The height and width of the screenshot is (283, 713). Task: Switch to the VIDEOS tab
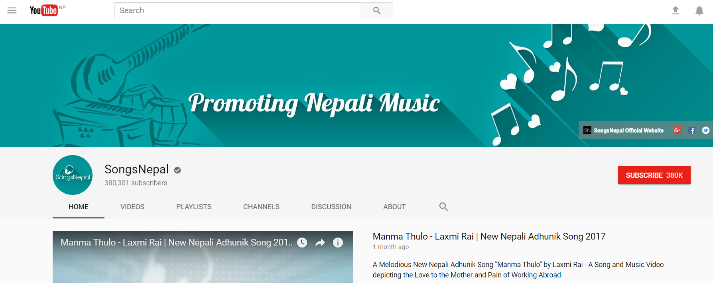[132, 207]
